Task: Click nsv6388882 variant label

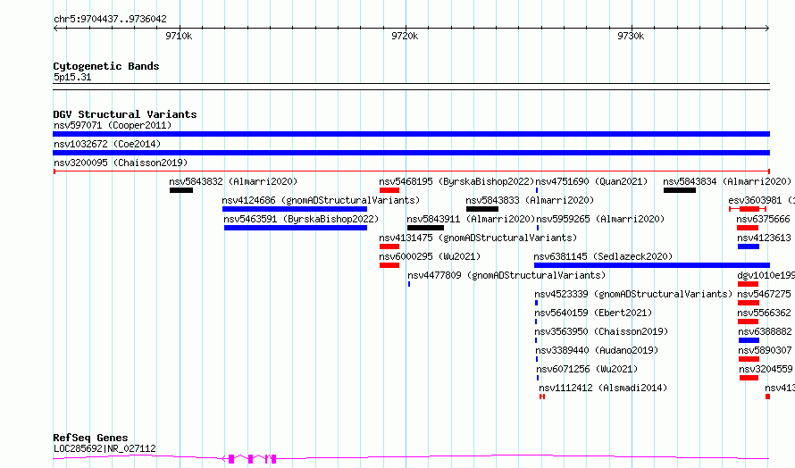Action: pyautogui.click(x=765, y=331)
